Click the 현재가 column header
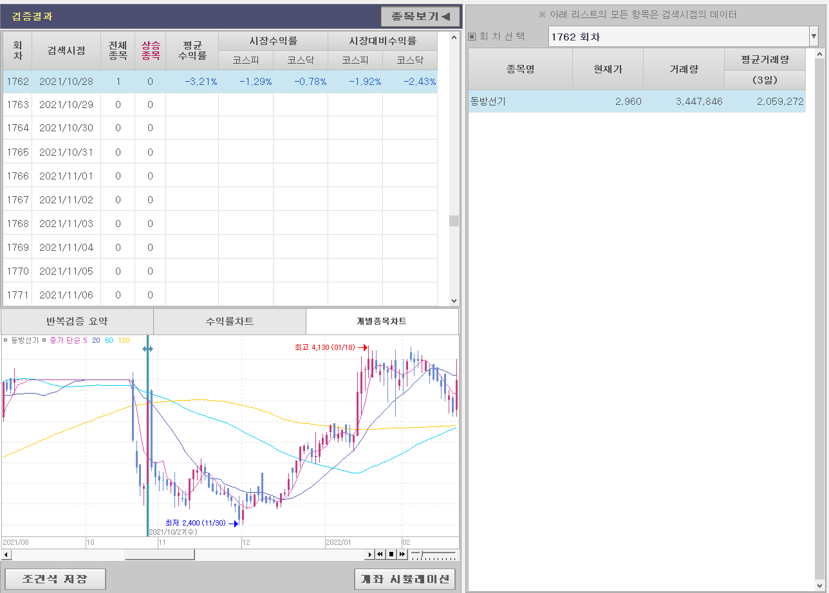This screenshot has width=829, height=593. 608,69
